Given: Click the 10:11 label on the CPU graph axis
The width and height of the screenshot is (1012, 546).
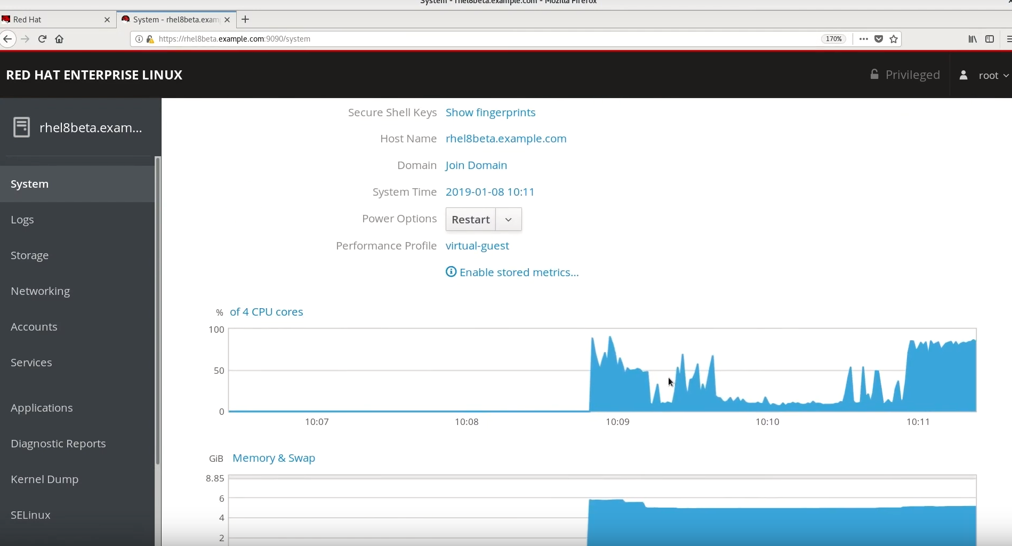Looking at the screenshot, I should click(918, 422).
